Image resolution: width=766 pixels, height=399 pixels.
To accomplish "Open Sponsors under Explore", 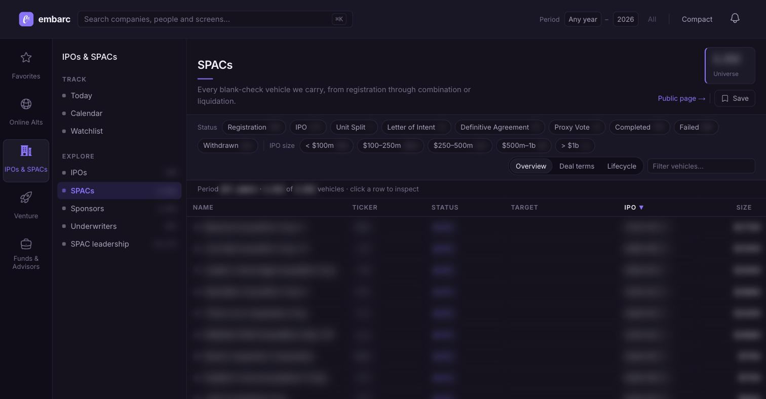I will (119, 209).
